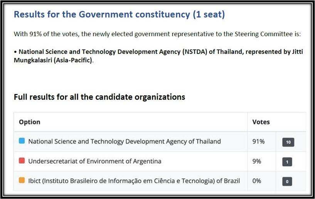Click the orange square beside Ibict option

click(22, 181)
